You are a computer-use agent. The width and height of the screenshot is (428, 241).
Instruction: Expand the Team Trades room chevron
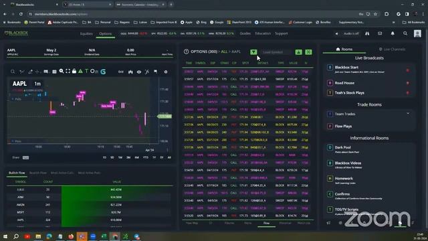click(x=408, y=114)
